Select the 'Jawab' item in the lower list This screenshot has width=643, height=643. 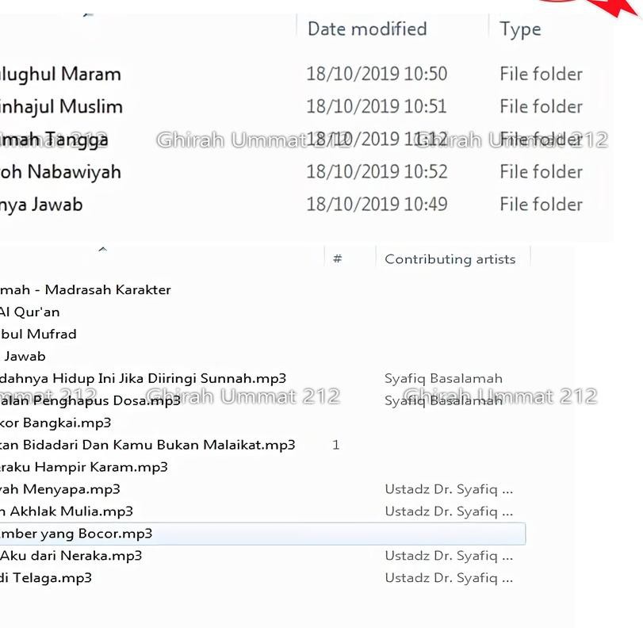click(x=24, y=356)
